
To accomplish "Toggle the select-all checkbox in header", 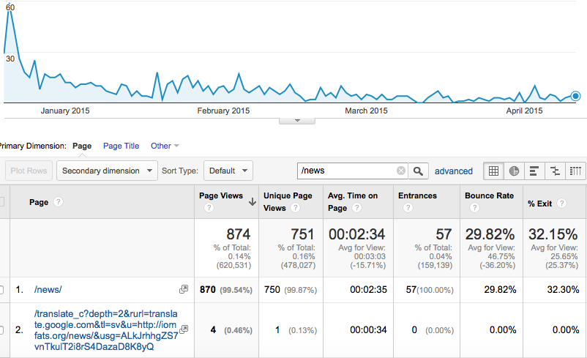I will (1, 202).
